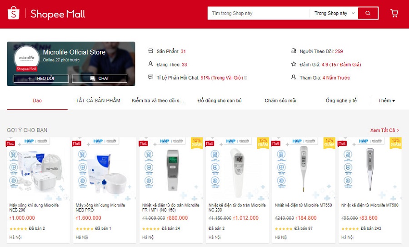Click the Microlife store avatar logo
Image resolution: width=409 pixels, height=247 pixels.
pos(27,58)
